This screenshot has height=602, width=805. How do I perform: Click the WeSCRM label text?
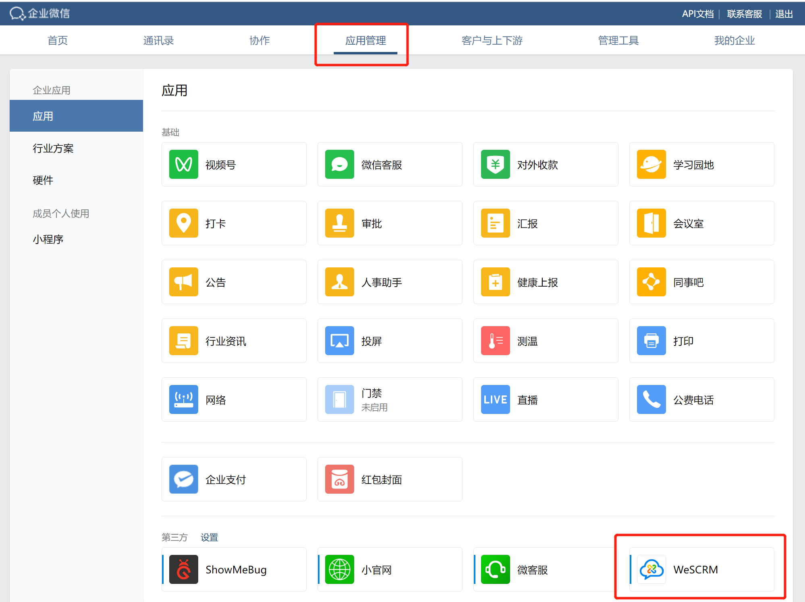[x=695, y=570]
